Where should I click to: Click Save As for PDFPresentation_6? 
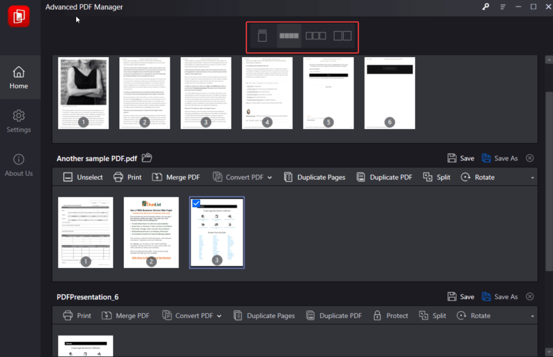[500, 297]
